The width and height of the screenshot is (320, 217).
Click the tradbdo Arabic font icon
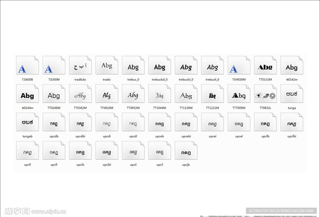(80, 65)
